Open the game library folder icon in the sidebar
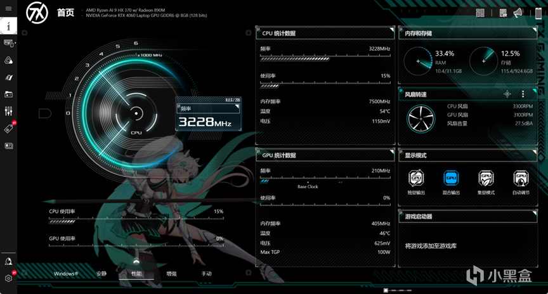 click(x=9, y=94)
